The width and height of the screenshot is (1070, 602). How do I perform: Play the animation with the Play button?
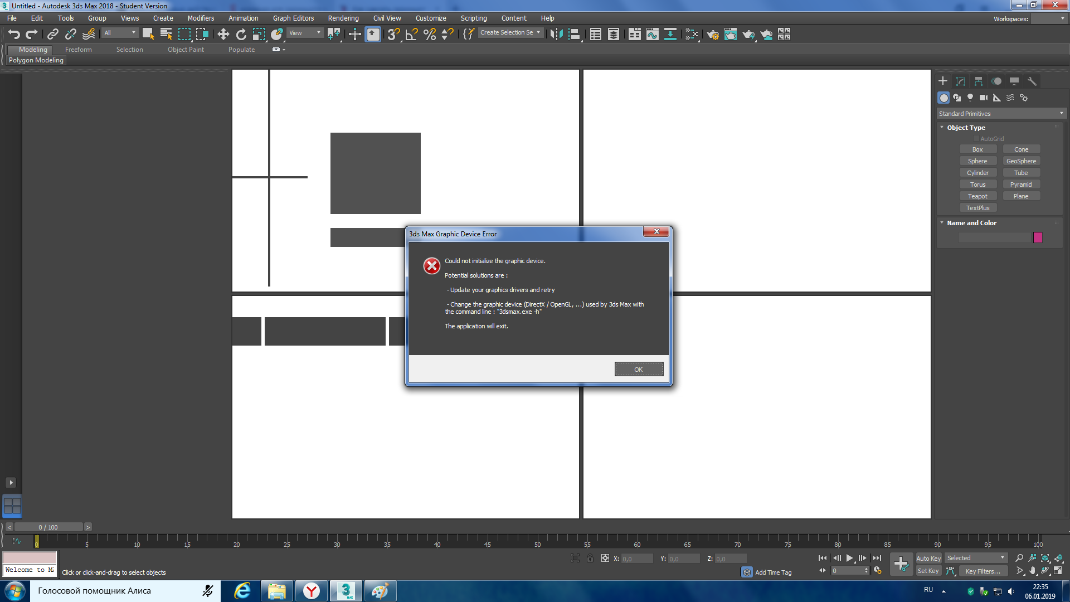click(850, 559)
